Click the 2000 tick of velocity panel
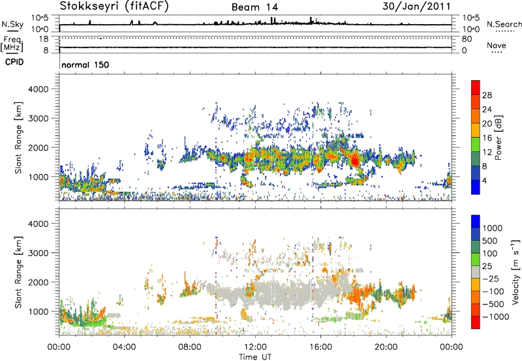Image resolution: width=522 pixels, height=361 pixels. coord(38,282)
